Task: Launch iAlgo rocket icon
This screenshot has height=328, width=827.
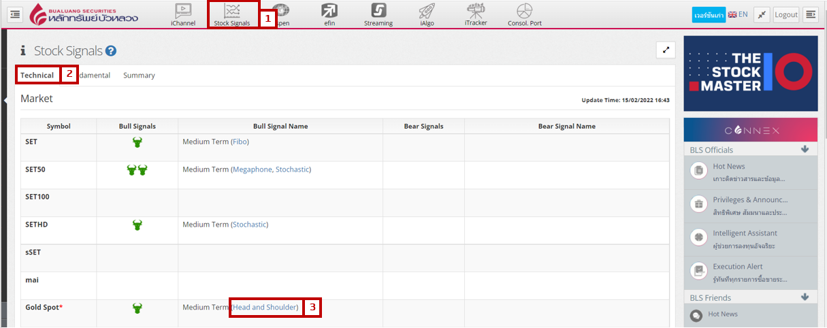Action: coord(426,12)
